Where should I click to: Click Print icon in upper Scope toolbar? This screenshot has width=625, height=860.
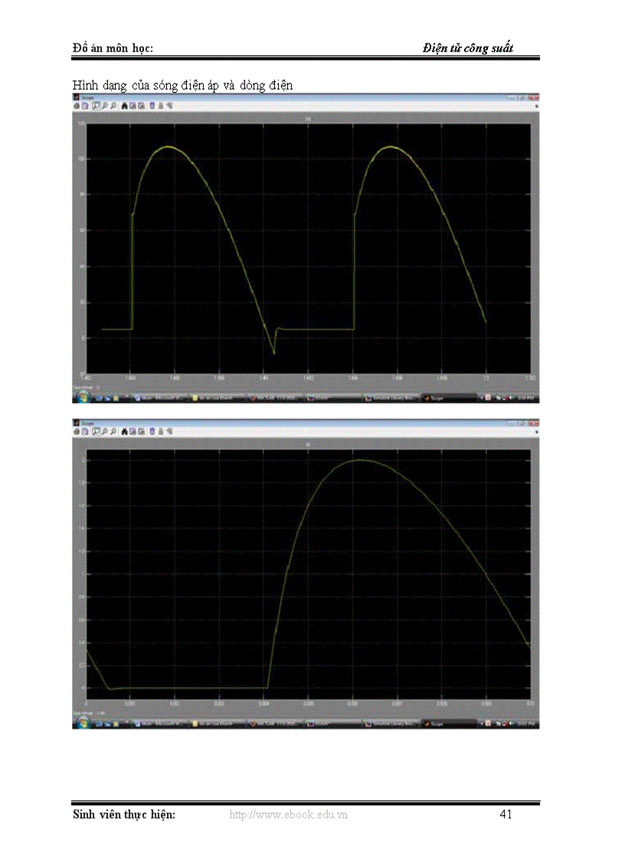(77, 108)
